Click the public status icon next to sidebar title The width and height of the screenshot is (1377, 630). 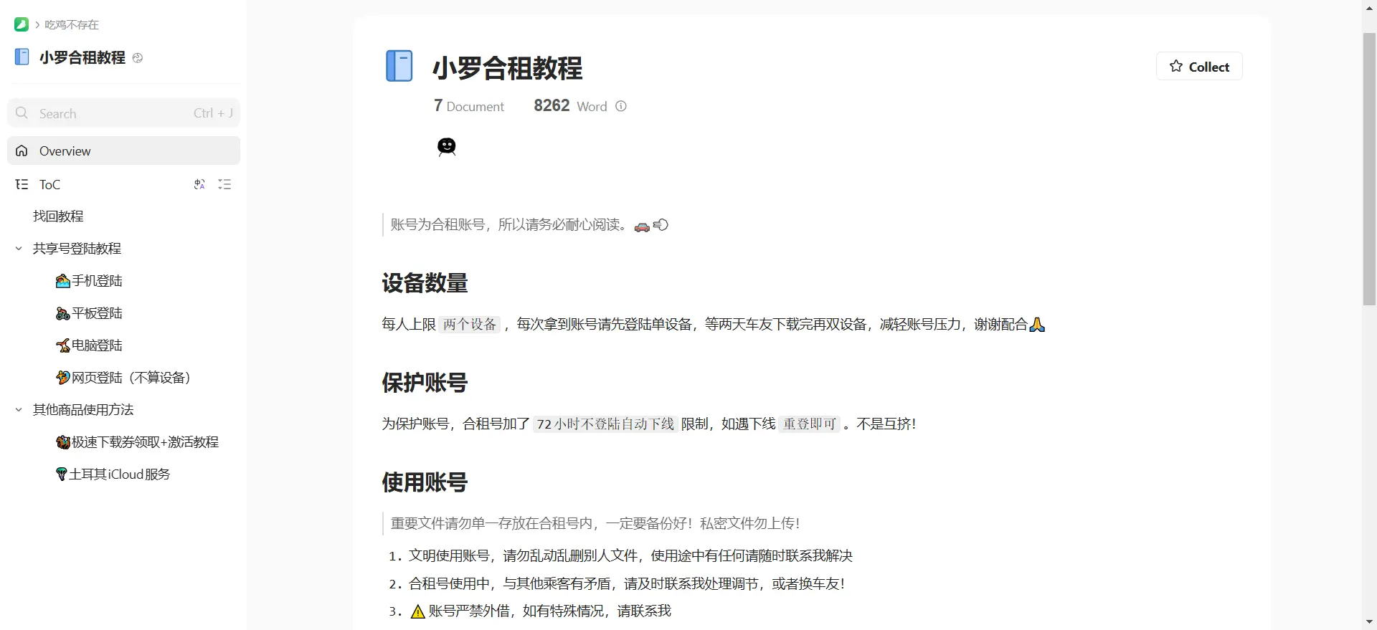coord(138,58)
